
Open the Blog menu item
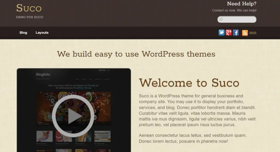tap(24, 33)
